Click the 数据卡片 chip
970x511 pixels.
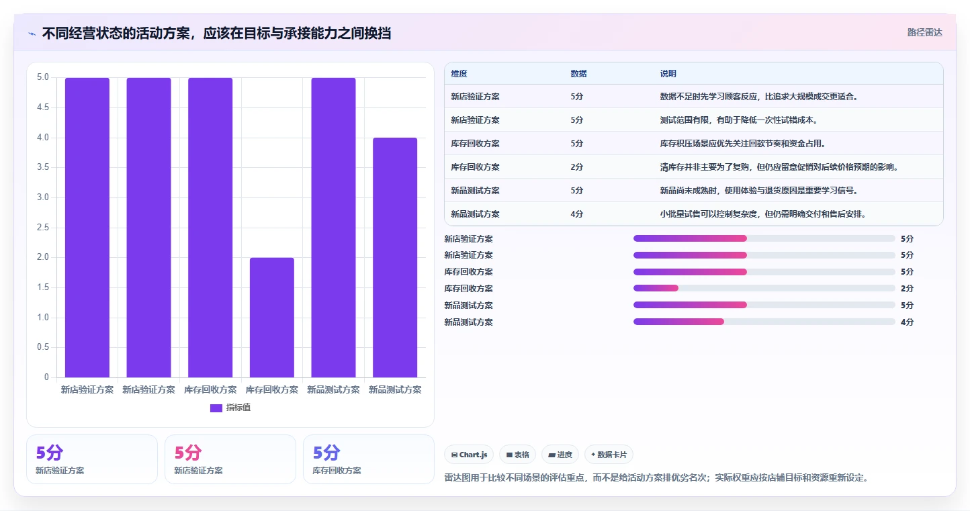pyautogui.click(x=609, y=455)
